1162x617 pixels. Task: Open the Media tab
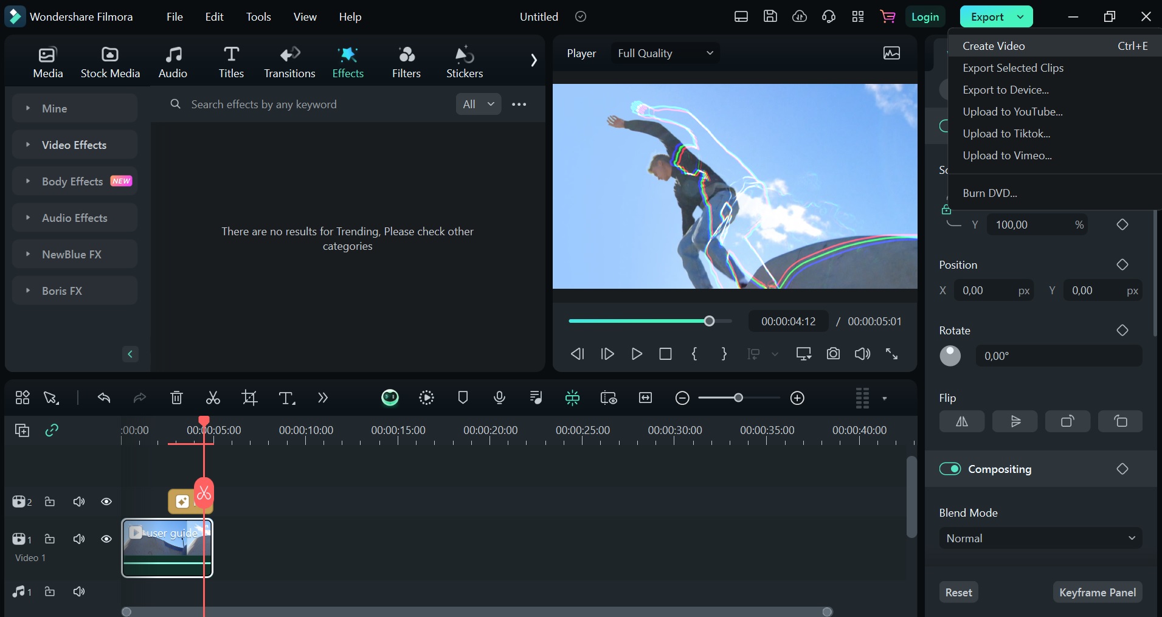47,62
